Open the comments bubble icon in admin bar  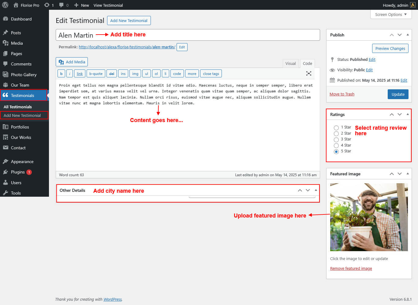[62, 5]
